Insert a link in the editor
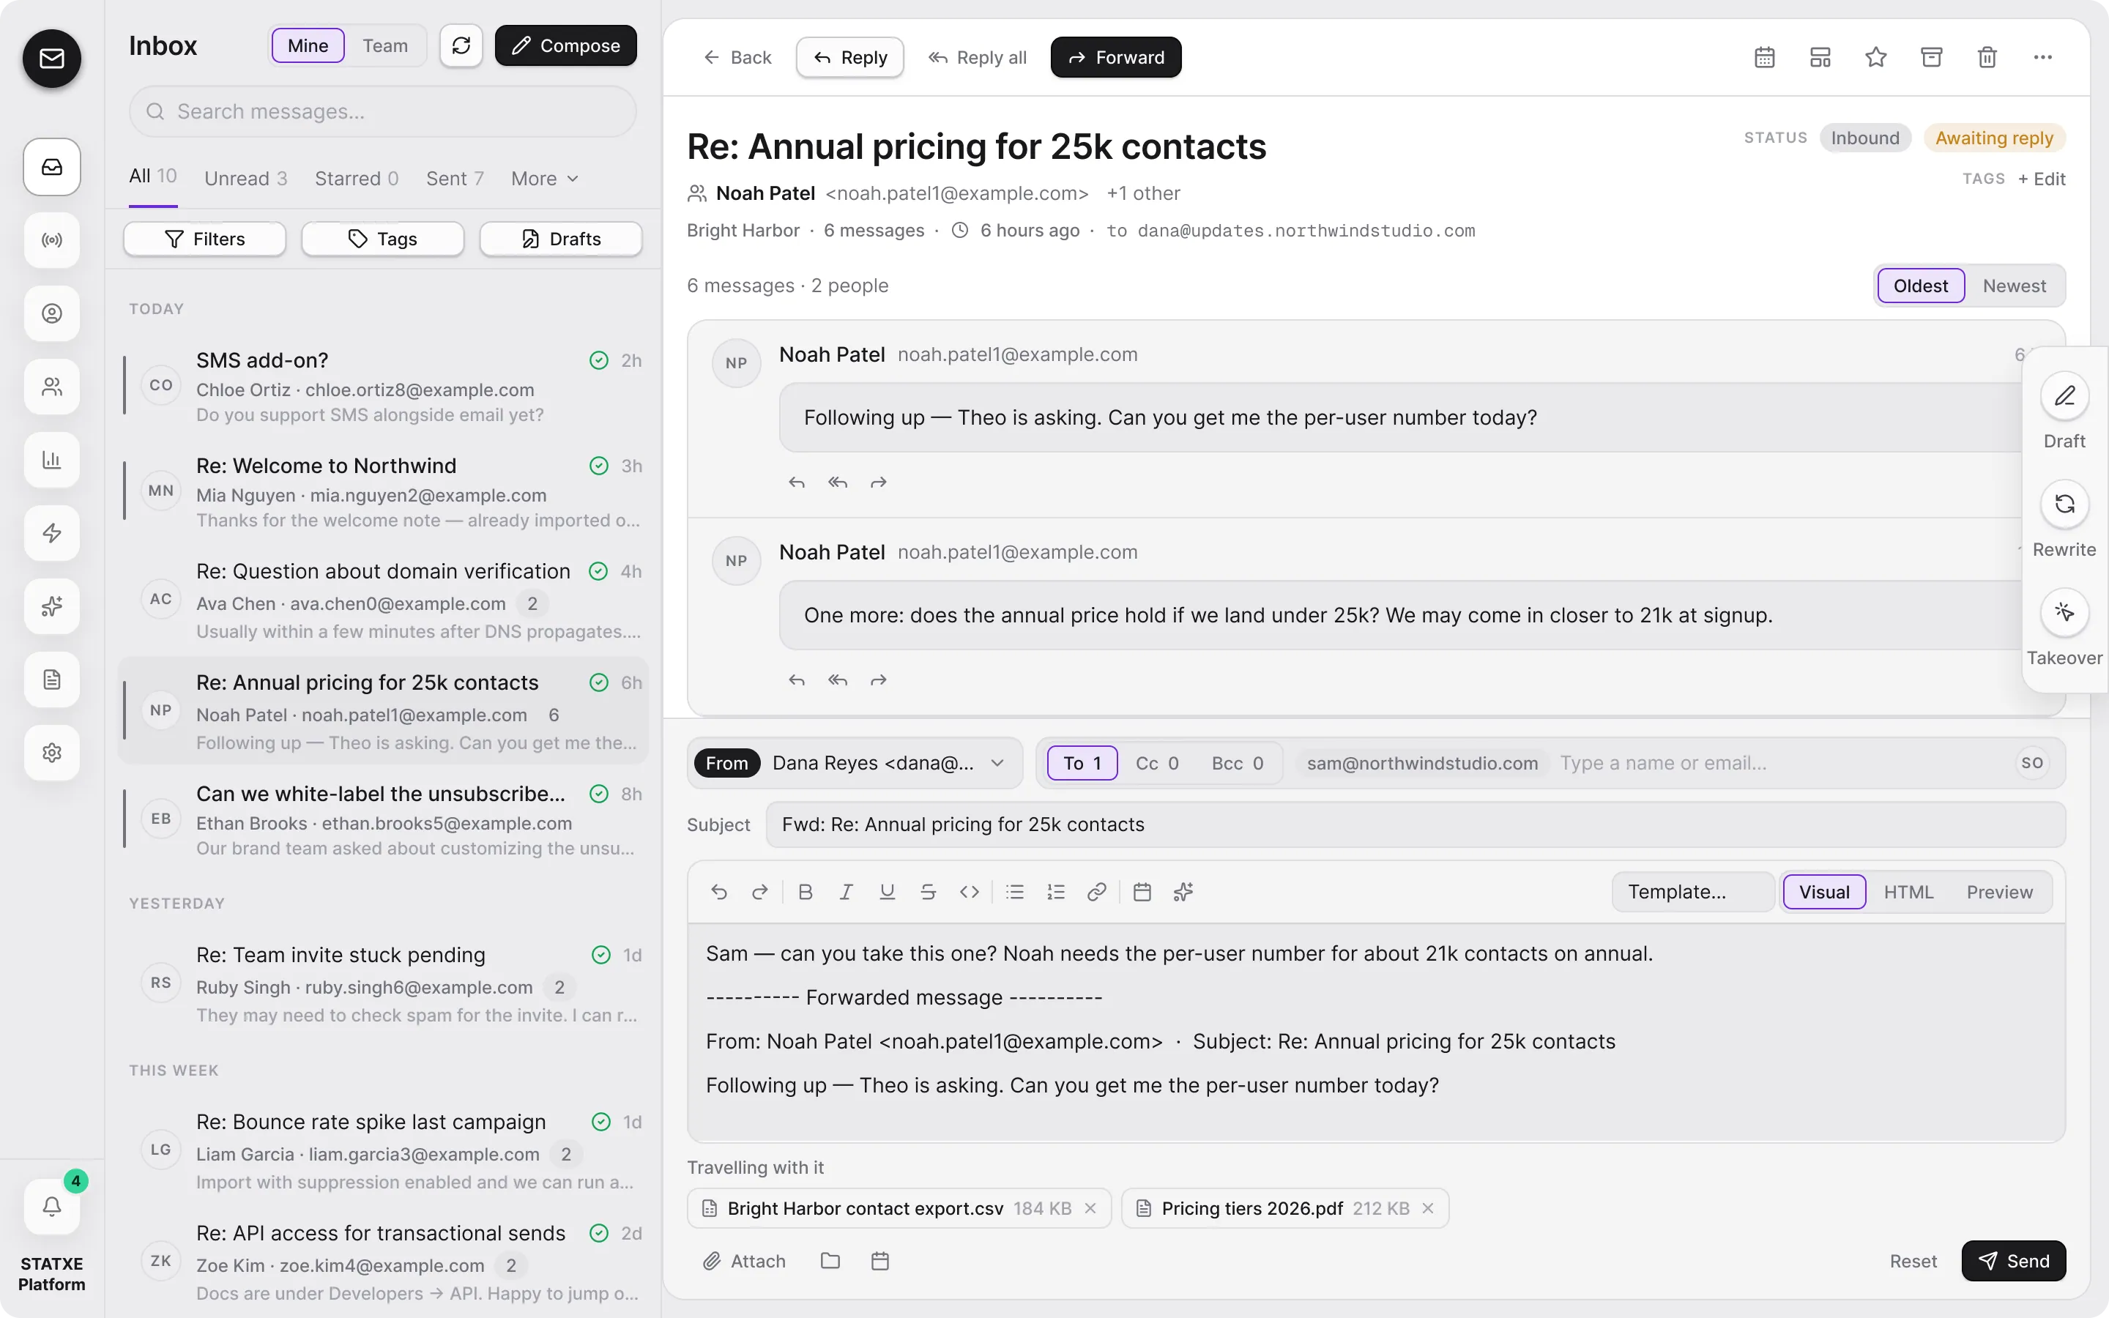This screenshot has height=1318, width=2109. 1096,892
